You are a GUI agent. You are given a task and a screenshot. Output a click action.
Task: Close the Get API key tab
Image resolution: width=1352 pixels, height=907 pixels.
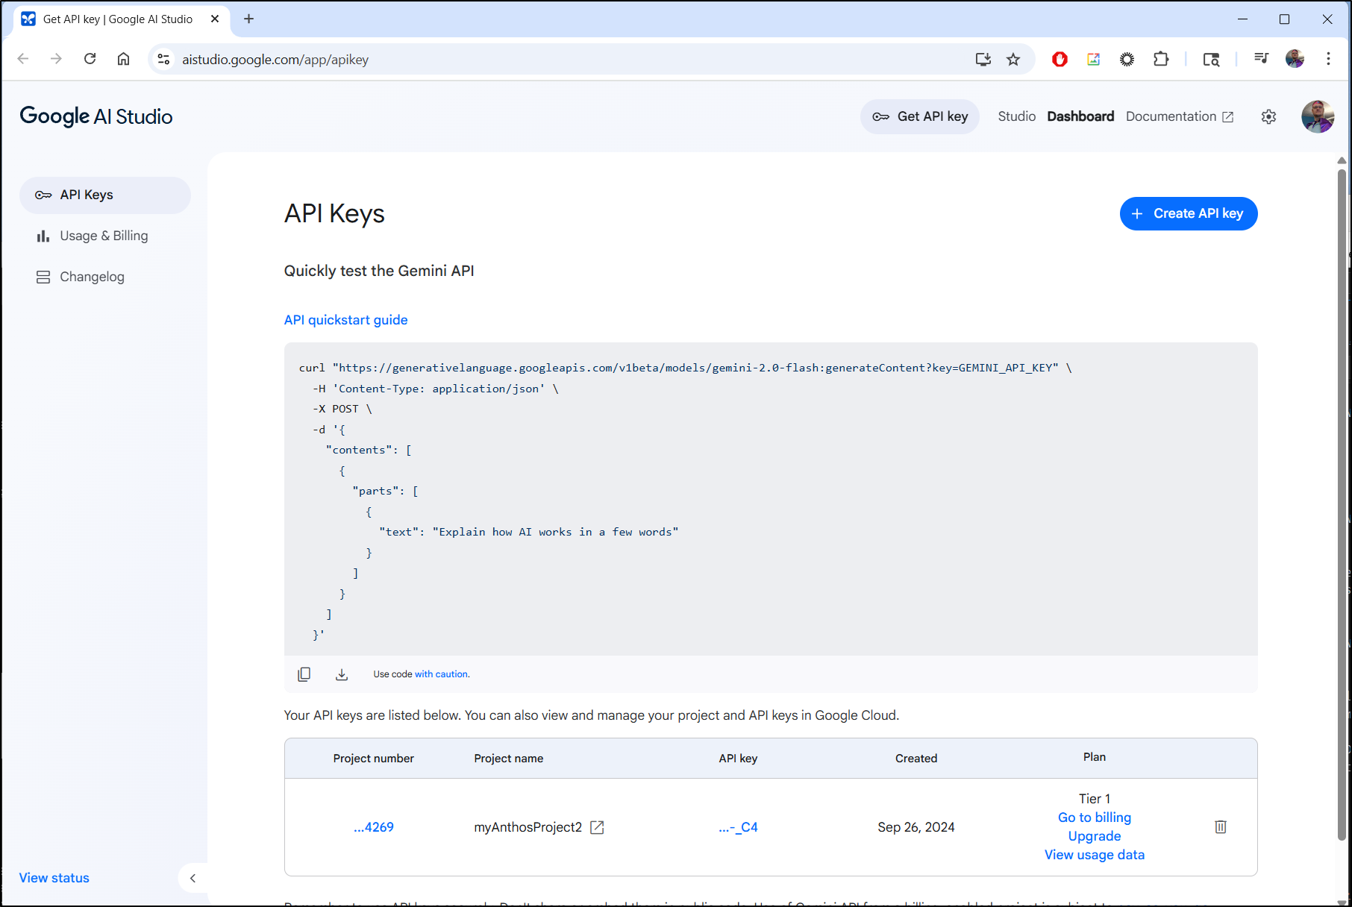pos(215,19)
